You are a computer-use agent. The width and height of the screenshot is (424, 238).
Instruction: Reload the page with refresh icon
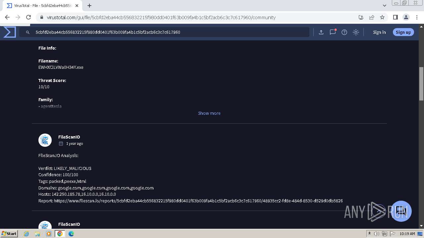point(28,17)
